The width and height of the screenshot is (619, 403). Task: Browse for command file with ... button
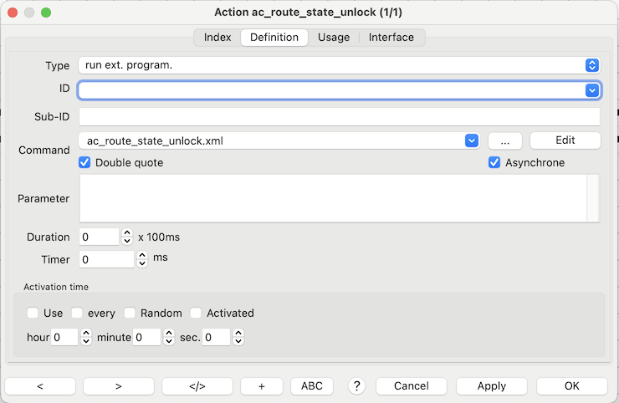coord(505,140)
